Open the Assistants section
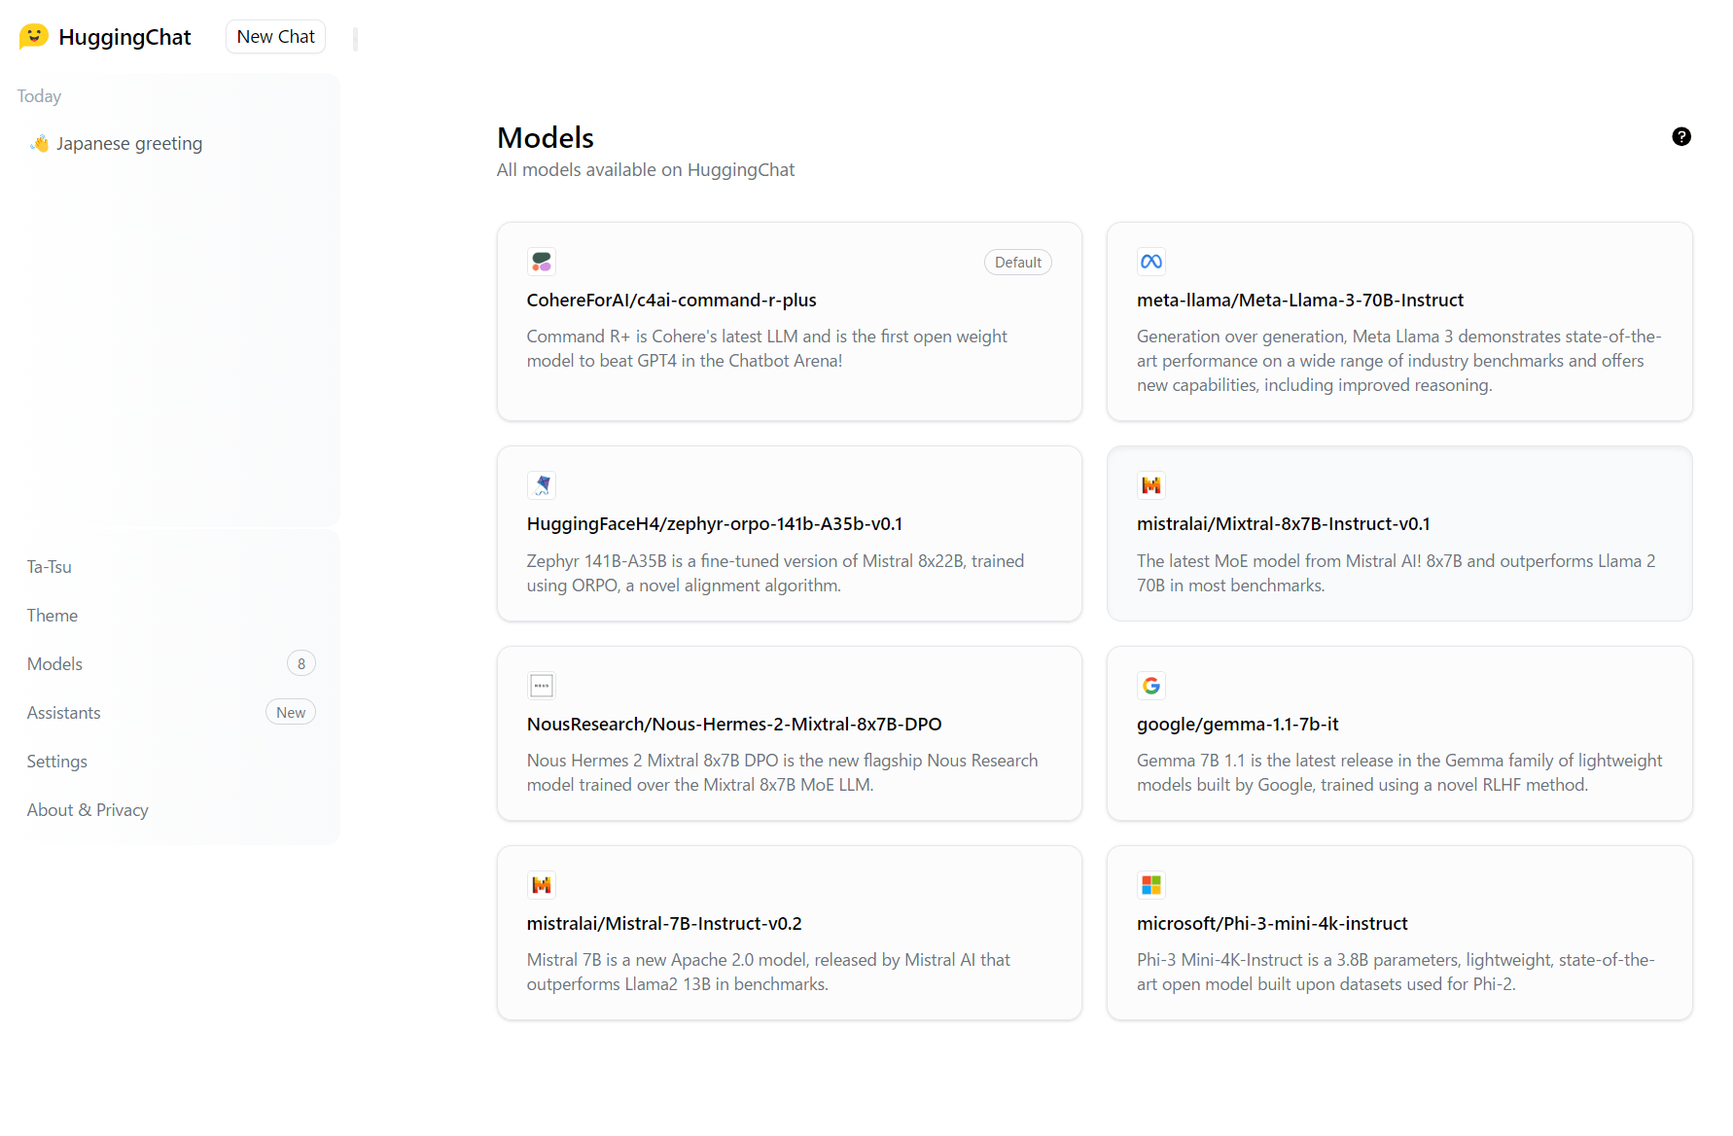Image resolution: width=1733 pixels, height=1136 pixels. [x=63, y=712]
